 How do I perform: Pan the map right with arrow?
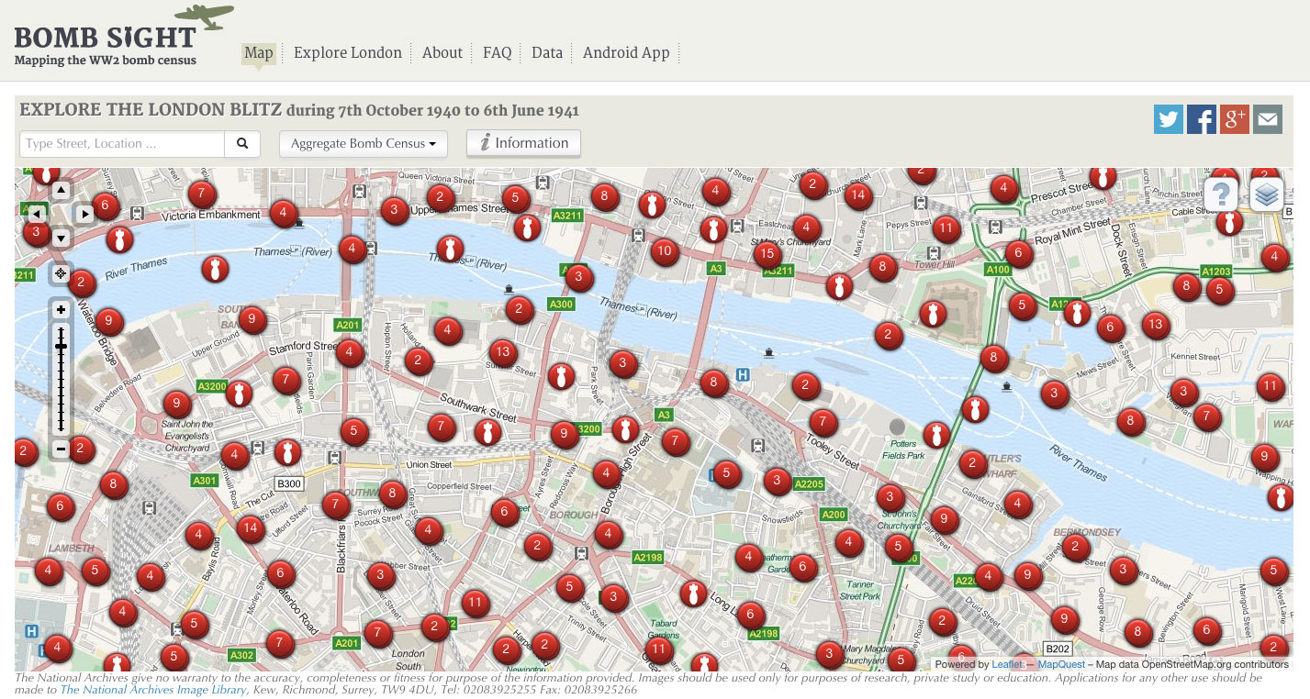tap(84, 214)
